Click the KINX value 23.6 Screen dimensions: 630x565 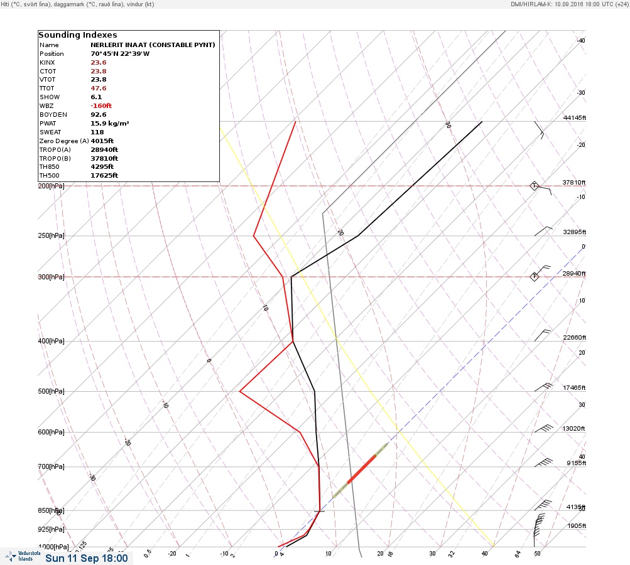[99, 63]
